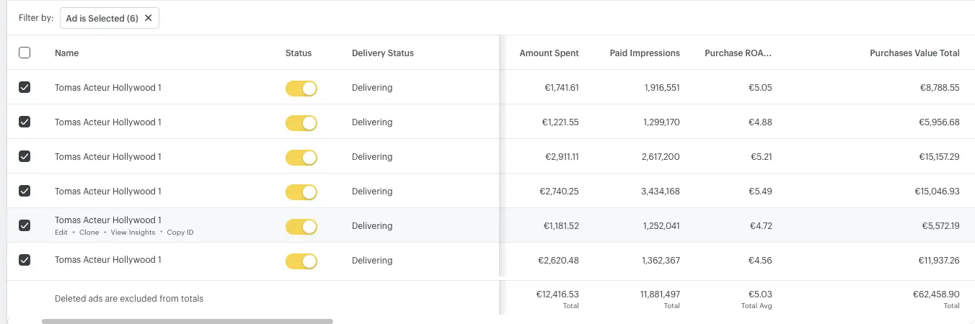Remove the Ad is Selected filter chip

[x=149, y=19]
